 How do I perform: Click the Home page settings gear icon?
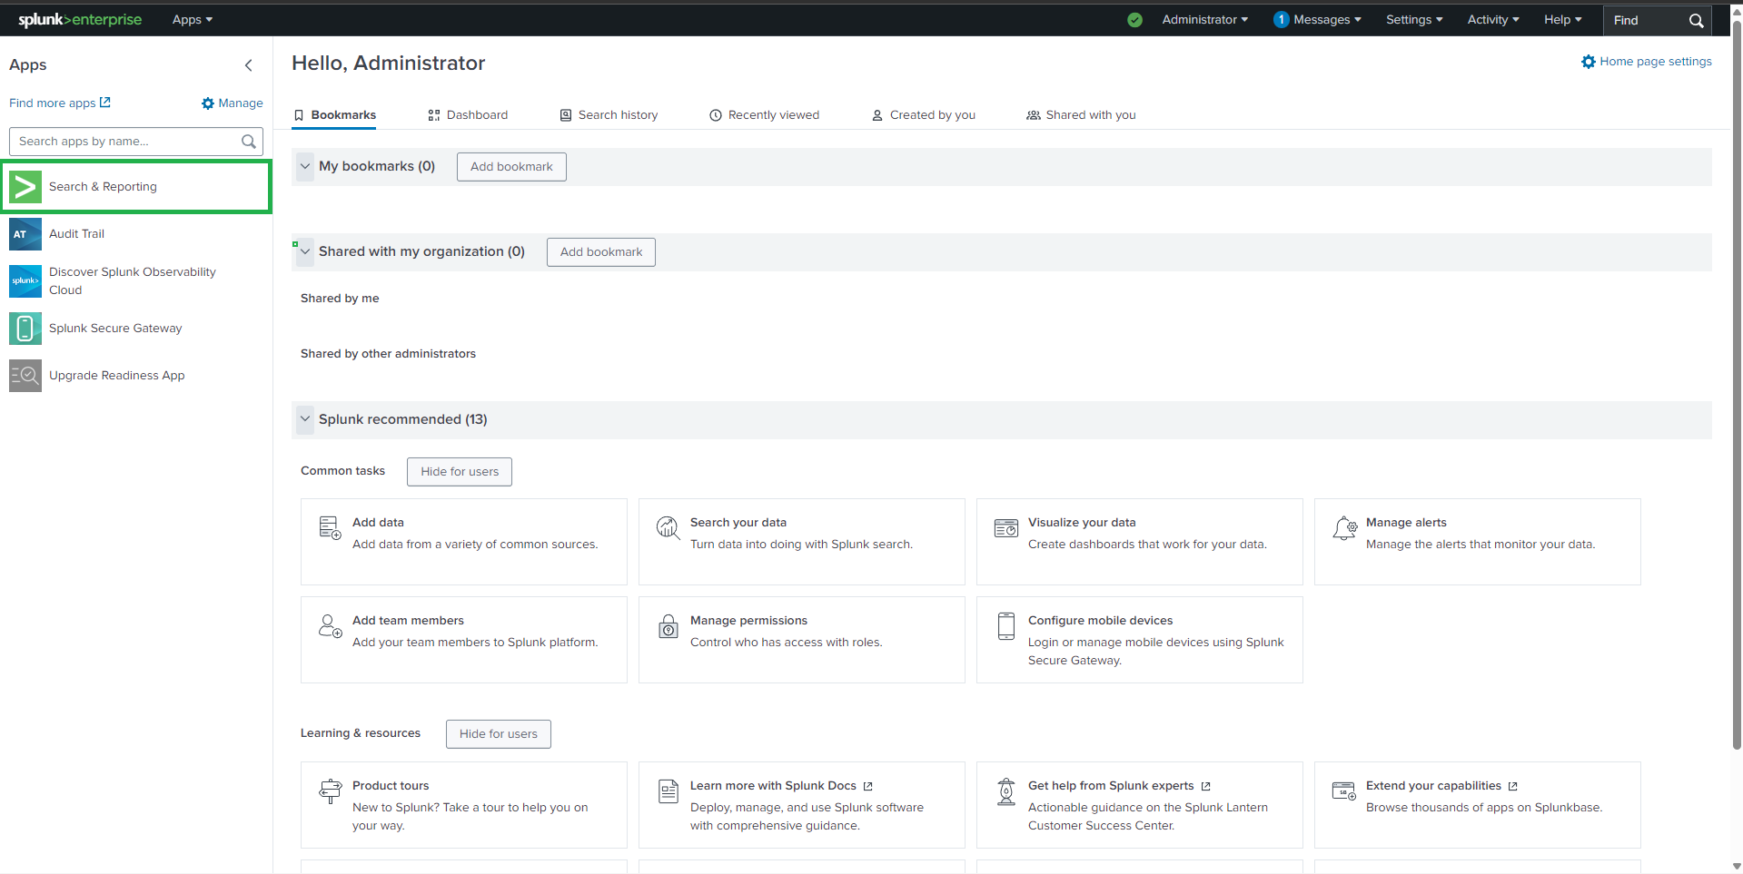click(x=1589, y=62)
